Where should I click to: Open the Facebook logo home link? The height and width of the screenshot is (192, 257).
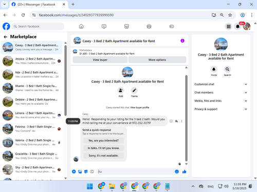[x=6, y=26]
